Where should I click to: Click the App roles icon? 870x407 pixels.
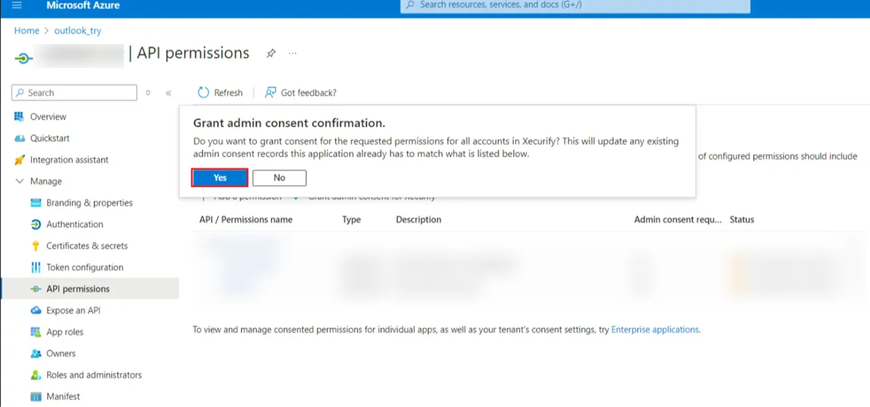36,332
